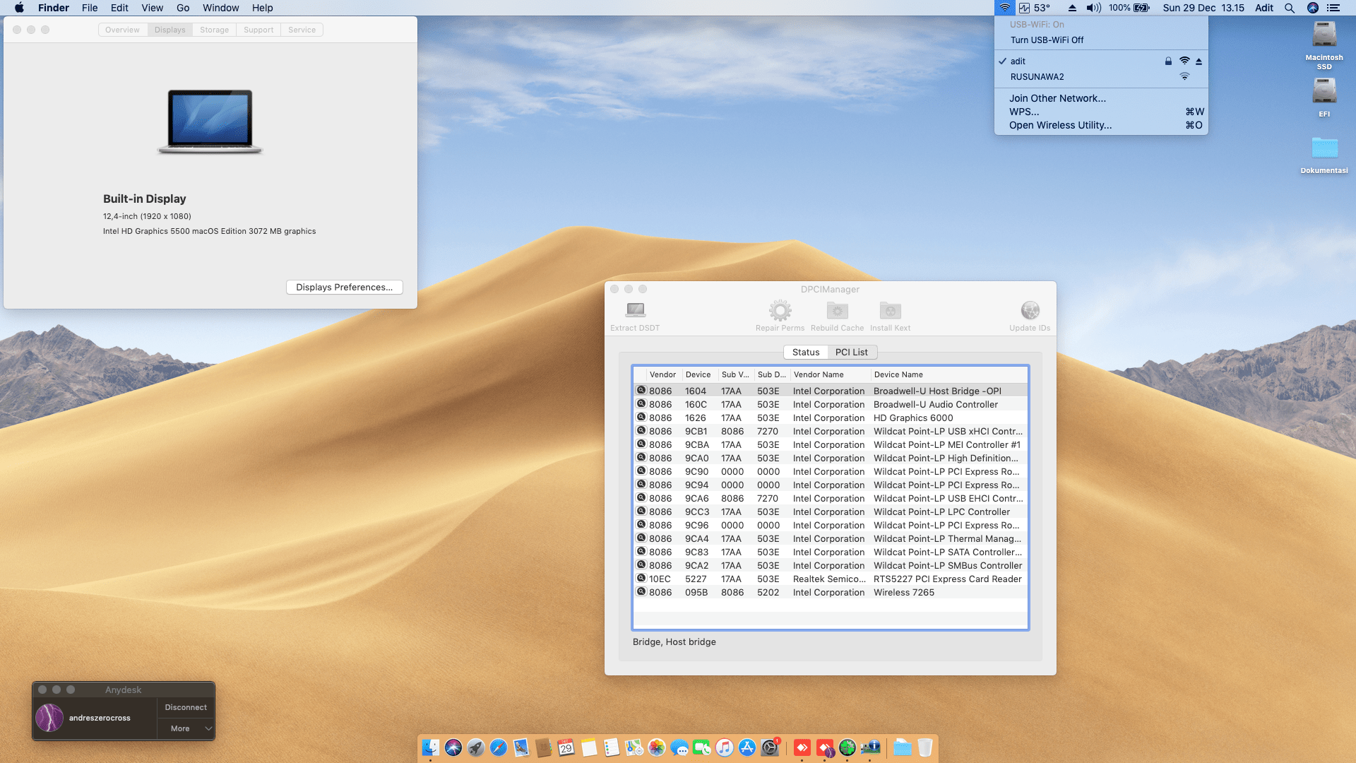Click the lookup icon on the HD Graphics 6000 row
Image resolution: width=1356 pixels, height=763 pixels.
click(x=641, y=417)
